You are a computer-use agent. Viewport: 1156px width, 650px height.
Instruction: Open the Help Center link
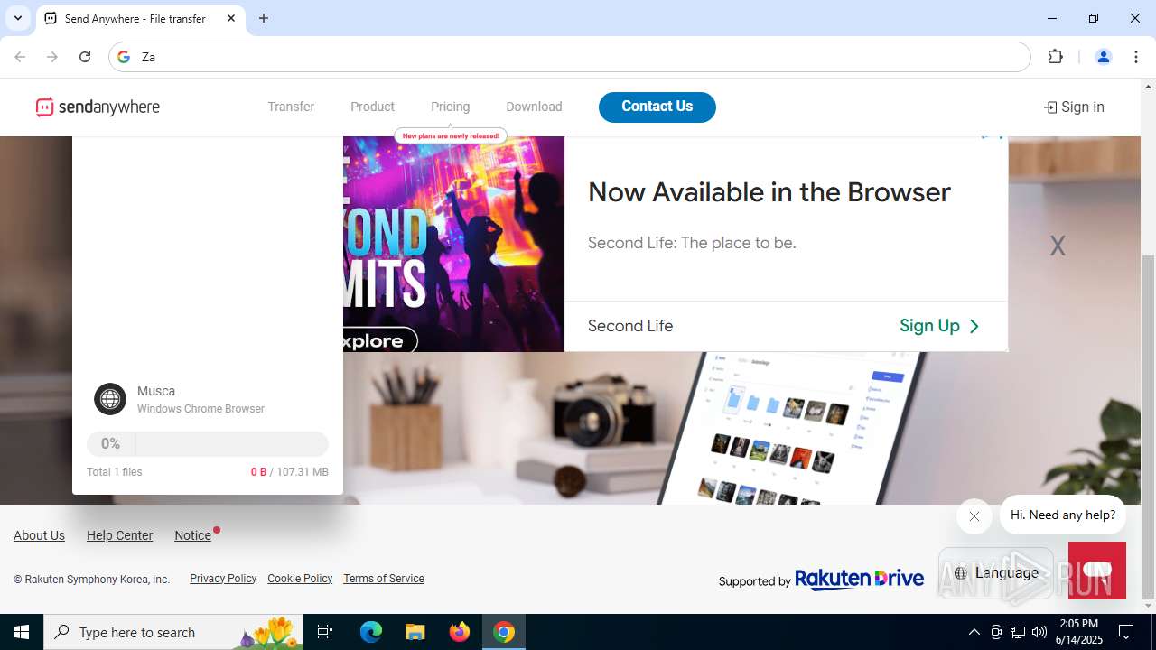click(x=119, y=535)
